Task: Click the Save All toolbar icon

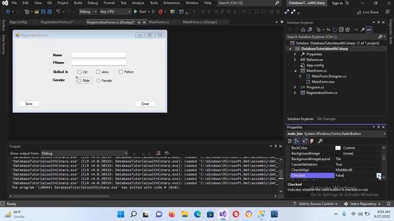Action: (49, 12)
